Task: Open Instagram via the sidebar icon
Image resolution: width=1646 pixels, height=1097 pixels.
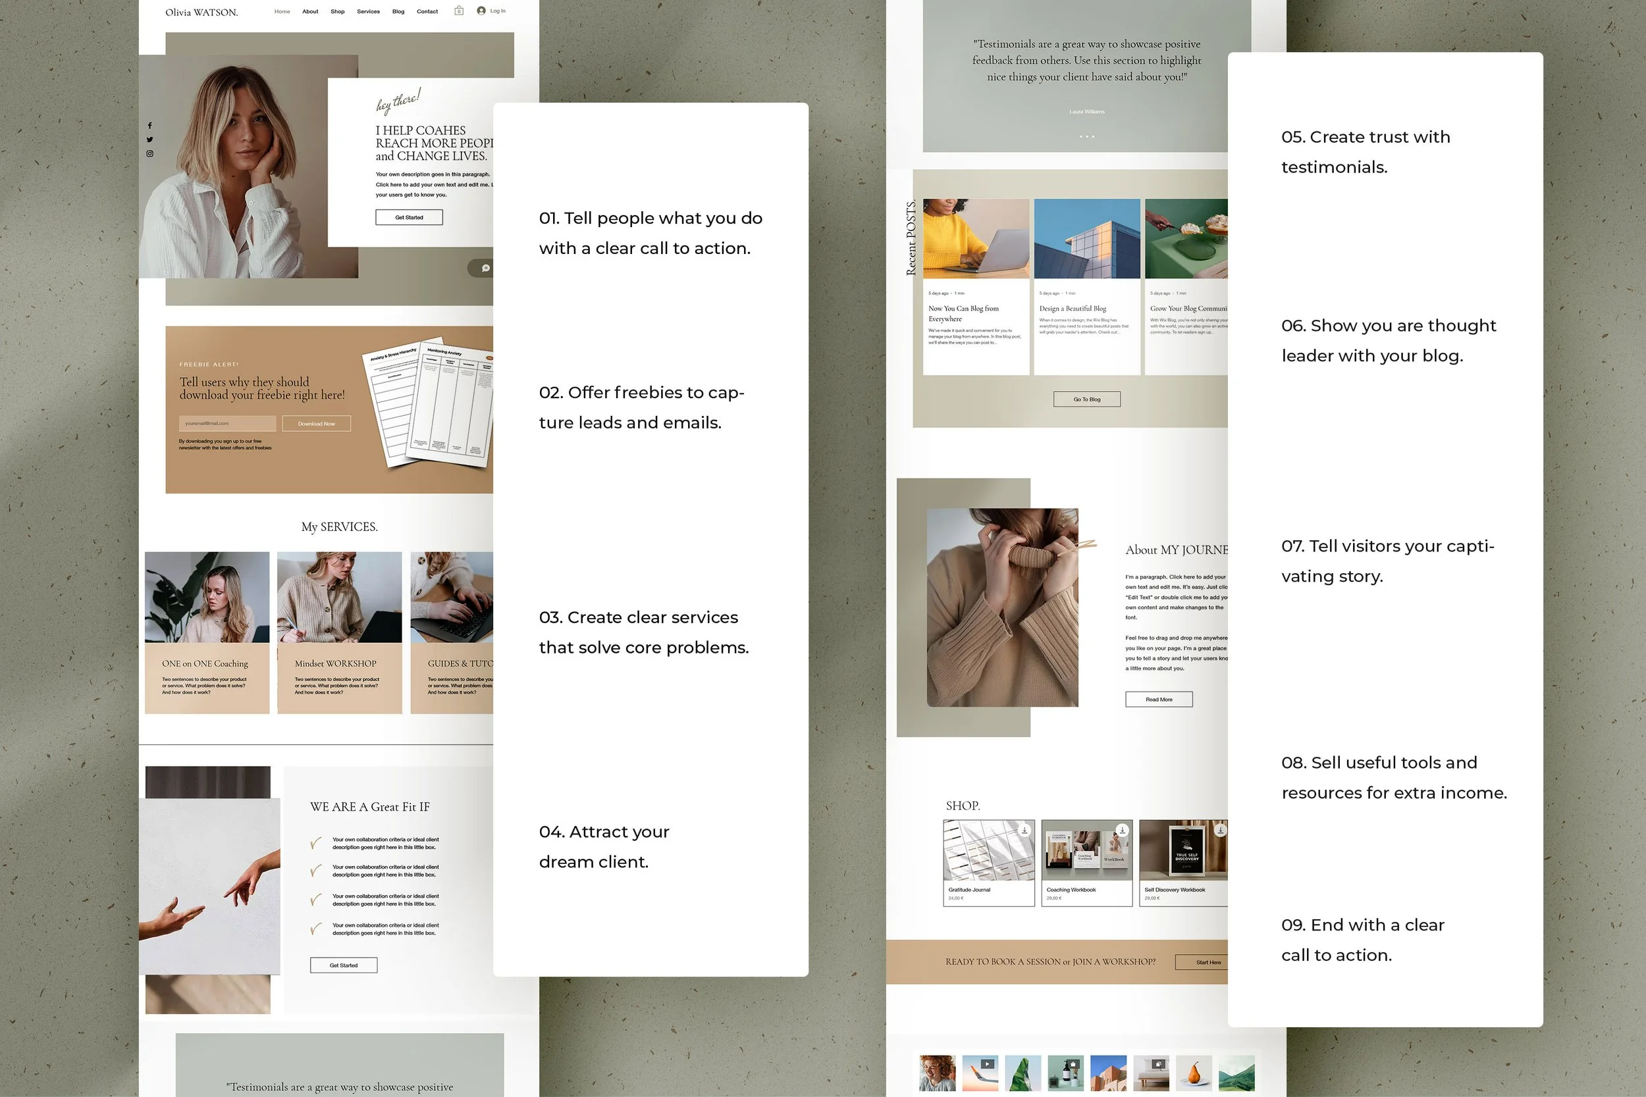Action: [149, 154]
